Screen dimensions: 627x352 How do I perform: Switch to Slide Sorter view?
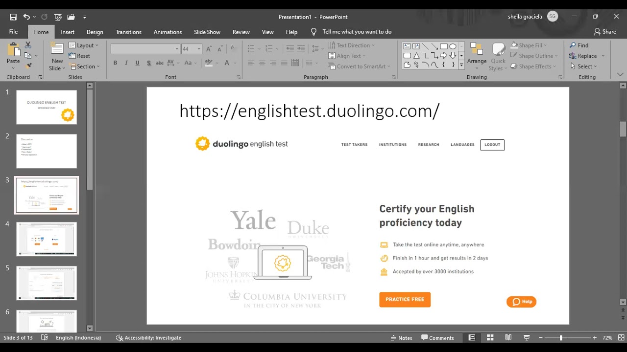[490, 338]
